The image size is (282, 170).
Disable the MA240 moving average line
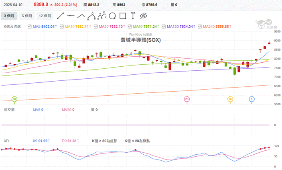[200, 27]
